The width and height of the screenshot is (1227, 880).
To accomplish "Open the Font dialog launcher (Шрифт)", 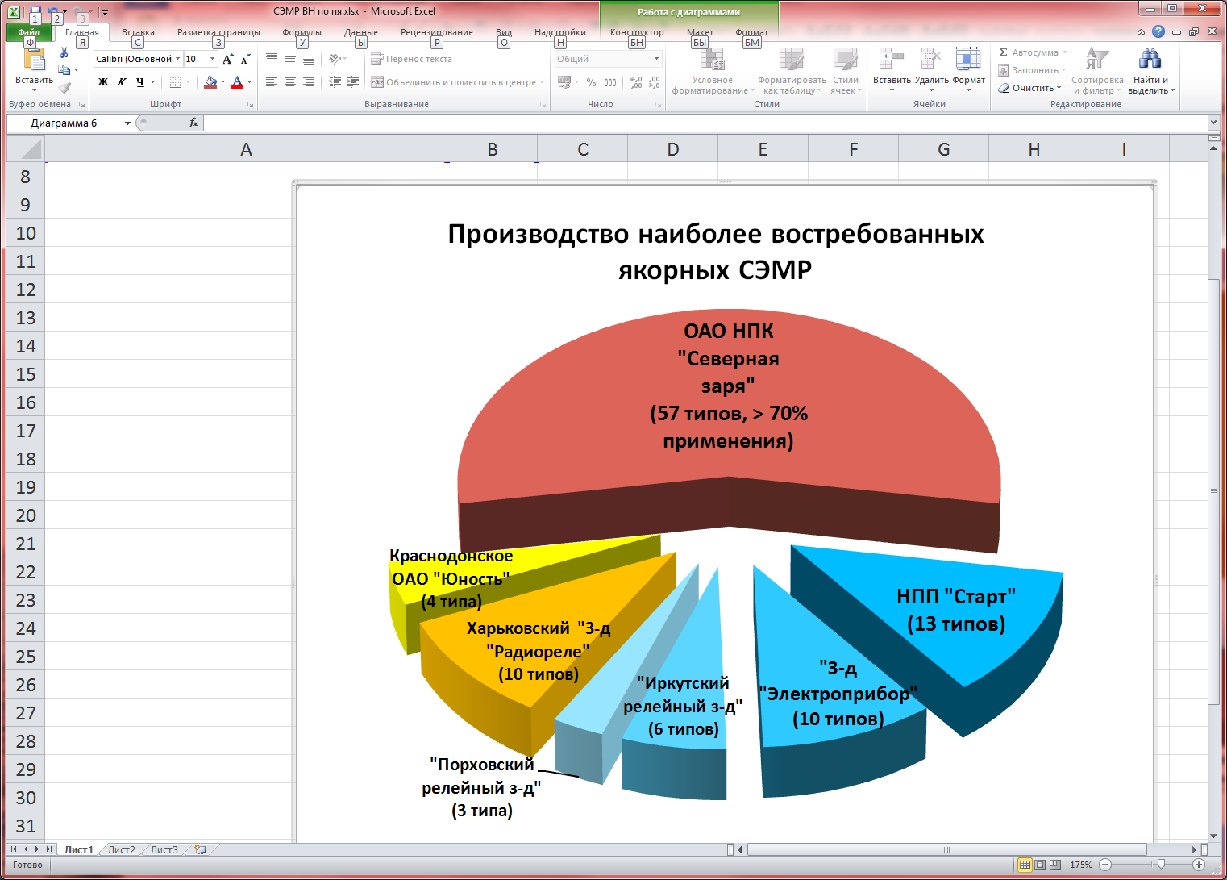I will (x=251, y=105).
